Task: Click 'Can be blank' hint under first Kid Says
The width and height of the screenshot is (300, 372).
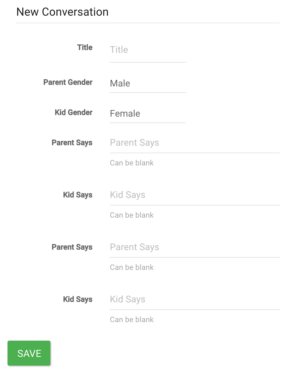Action: pos(132,215)
